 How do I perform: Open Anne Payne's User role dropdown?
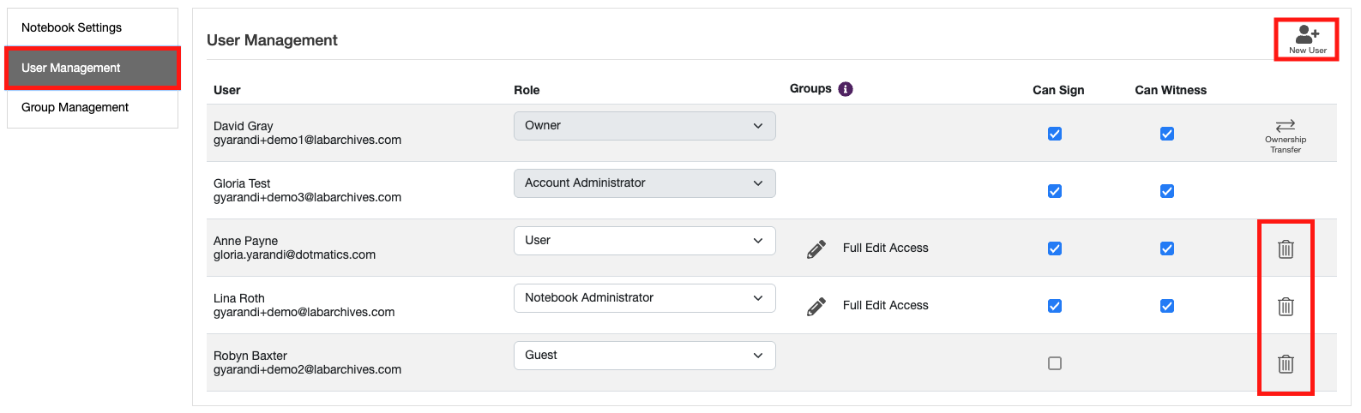tap(644, 241)
